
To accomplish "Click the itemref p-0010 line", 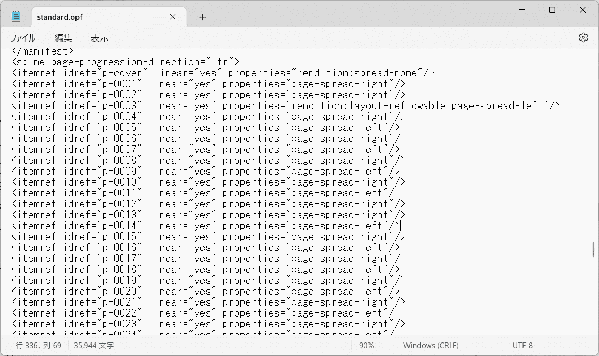I will click(x=208, y=182).
